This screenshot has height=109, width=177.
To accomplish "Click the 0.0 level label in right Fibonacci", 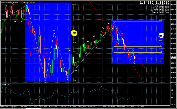I will point(161,61).
